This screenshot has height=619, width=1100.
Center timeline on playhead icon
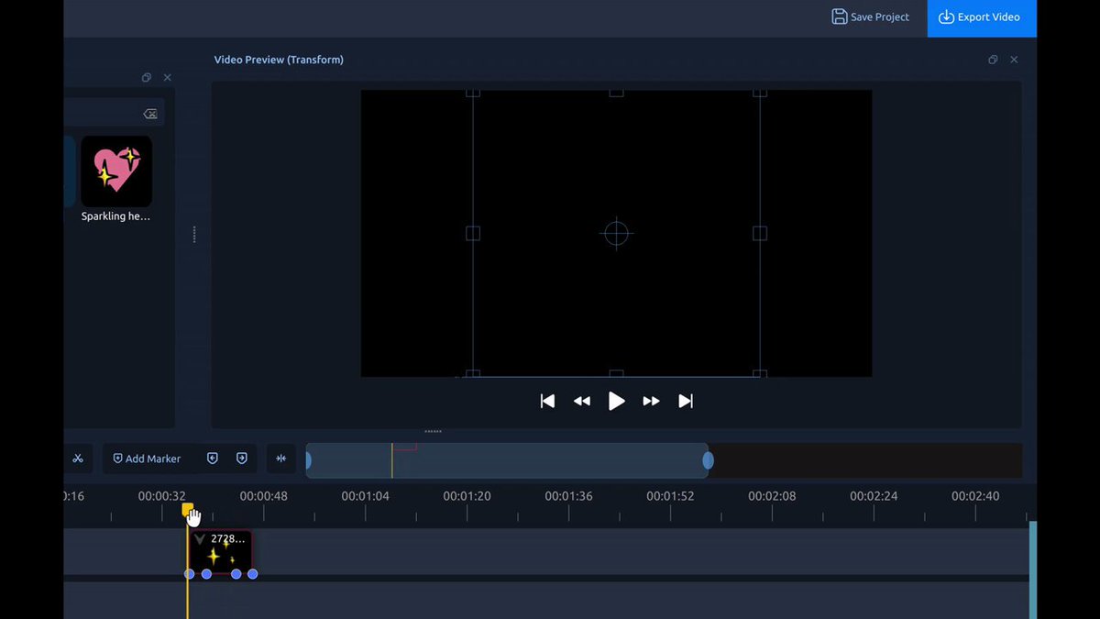pos(281,459)
